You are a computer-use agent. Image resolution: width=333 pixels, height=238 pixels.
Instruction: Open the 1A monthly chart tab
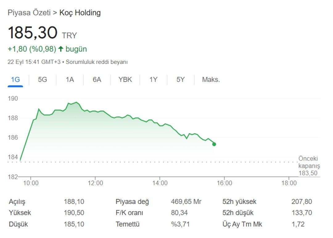click(x=70, y=80)
